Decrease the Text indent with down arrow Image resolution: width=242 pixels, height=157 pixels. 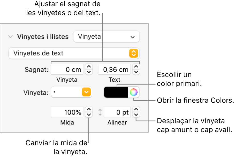136,72
